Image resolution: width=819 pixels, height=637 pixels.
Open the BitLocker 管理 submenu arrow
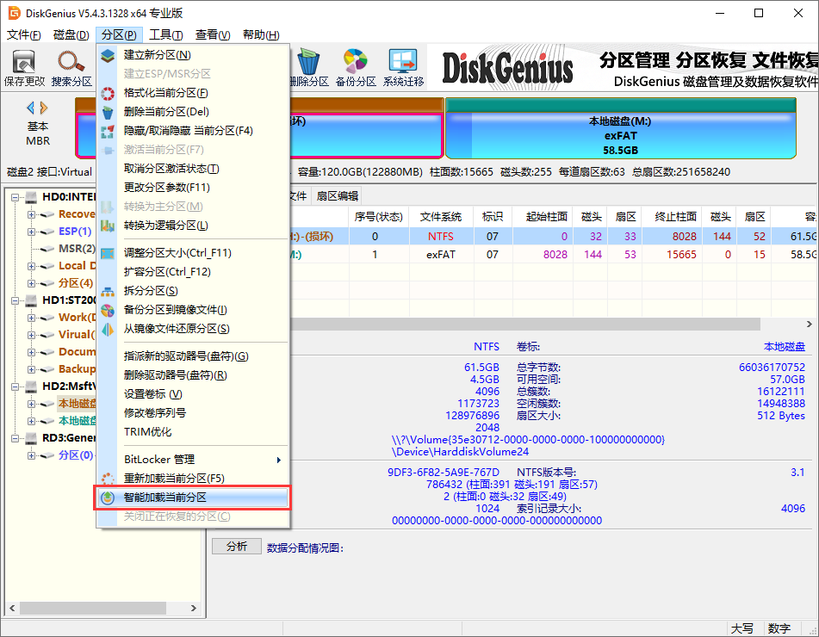(x=278, y=460)
